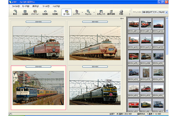Image resolution: width=177 pixels, height=116 pixels.
Task: Select the 051014_ed75_s thumbnail
Action: (133, 56)
